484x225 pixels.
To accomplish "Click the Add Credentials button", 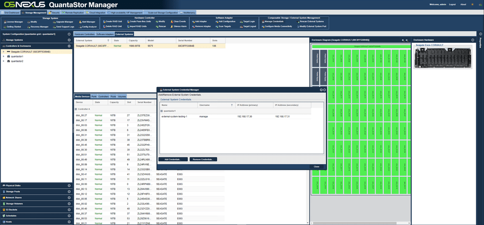I will click(173, 159).
